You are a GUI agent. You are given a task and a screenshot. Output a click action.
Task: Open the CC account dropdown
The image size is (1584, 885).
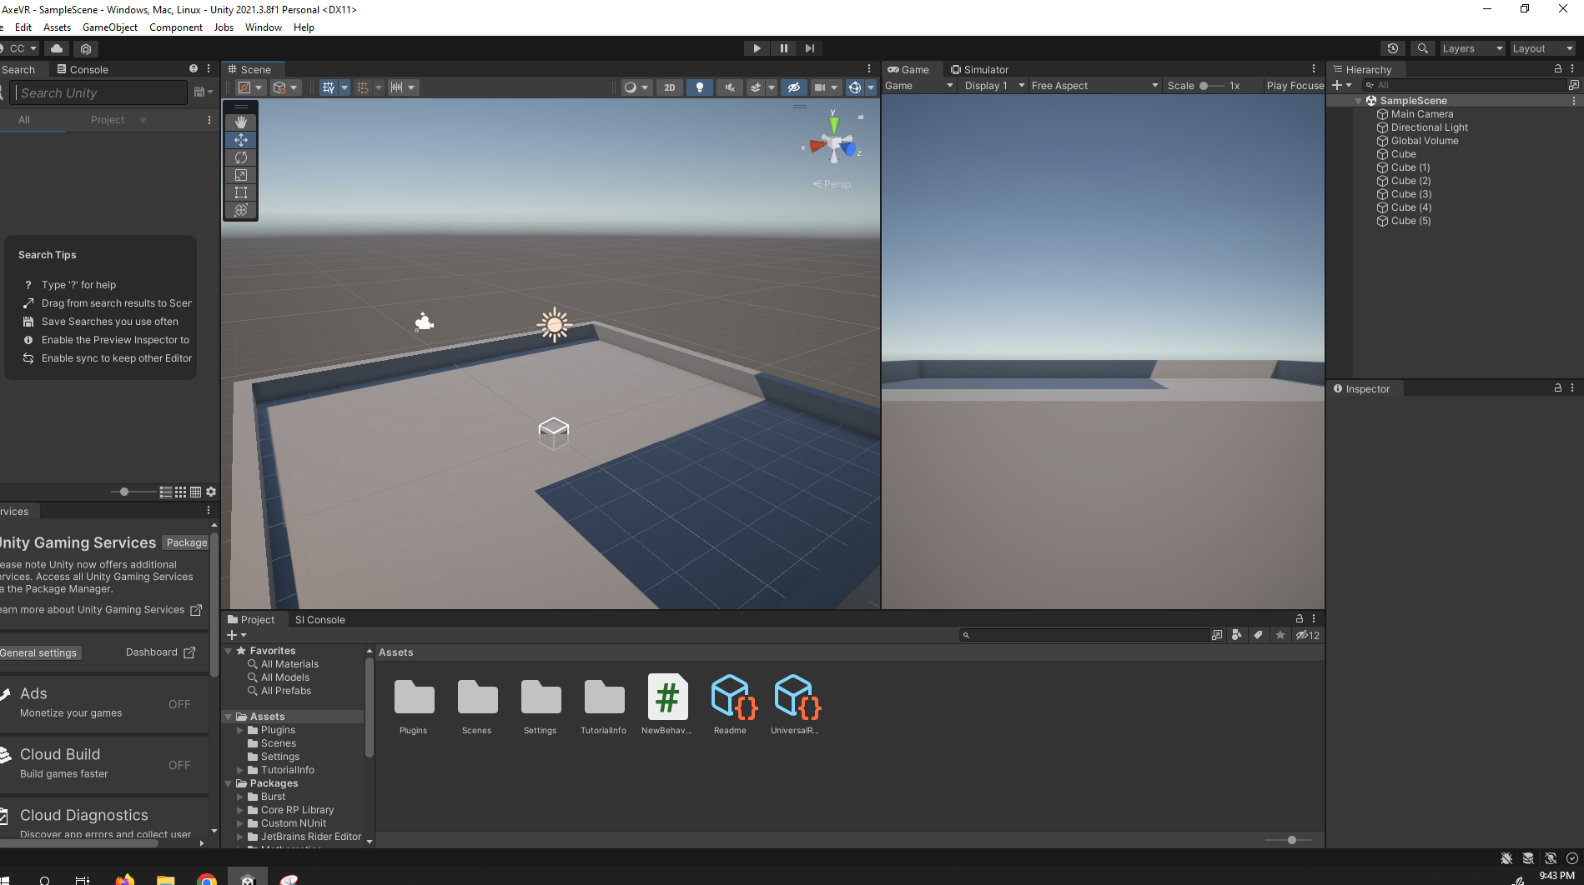click(21, 48)
